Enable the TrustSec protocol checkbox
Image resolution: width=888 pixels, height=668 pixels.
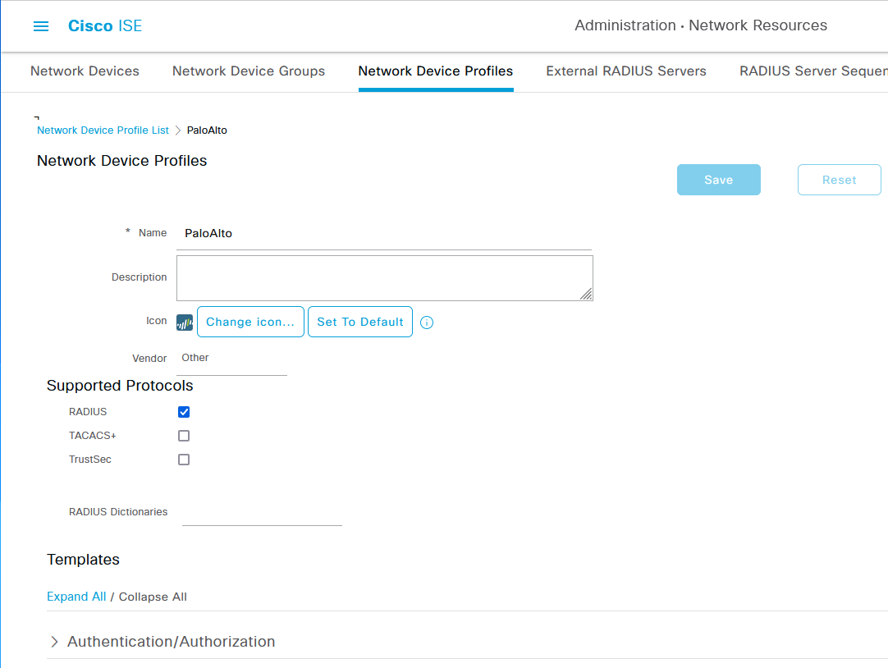(x=184, y=459)
